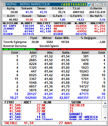This screenshot has height=126, width=108.
Task: Click the yellow T shortcut letter
Action: pyautogui.click(x=71, y=4)
